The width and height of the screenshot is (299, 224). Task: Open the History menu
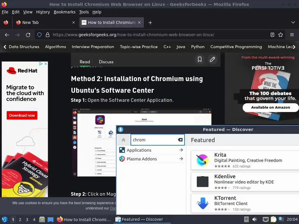[x=43, y=12]
